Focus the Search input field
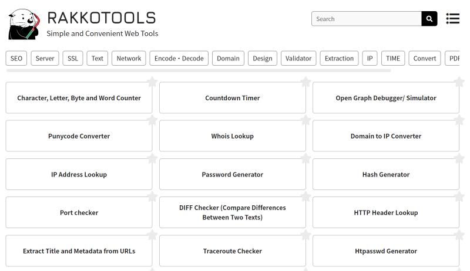Screen dimensions: 470x271 (366, 19)
